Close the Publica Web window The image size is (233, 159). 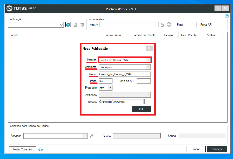(225, 8)
